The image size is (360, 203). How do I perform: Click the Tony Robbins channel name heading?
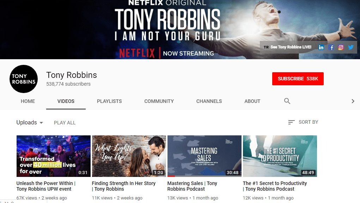point(72,75)
